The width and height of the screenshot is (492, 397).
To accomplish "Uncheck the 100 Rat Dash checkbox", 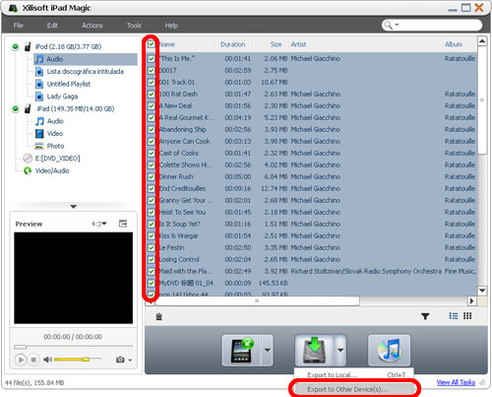I will coord(151,94).
